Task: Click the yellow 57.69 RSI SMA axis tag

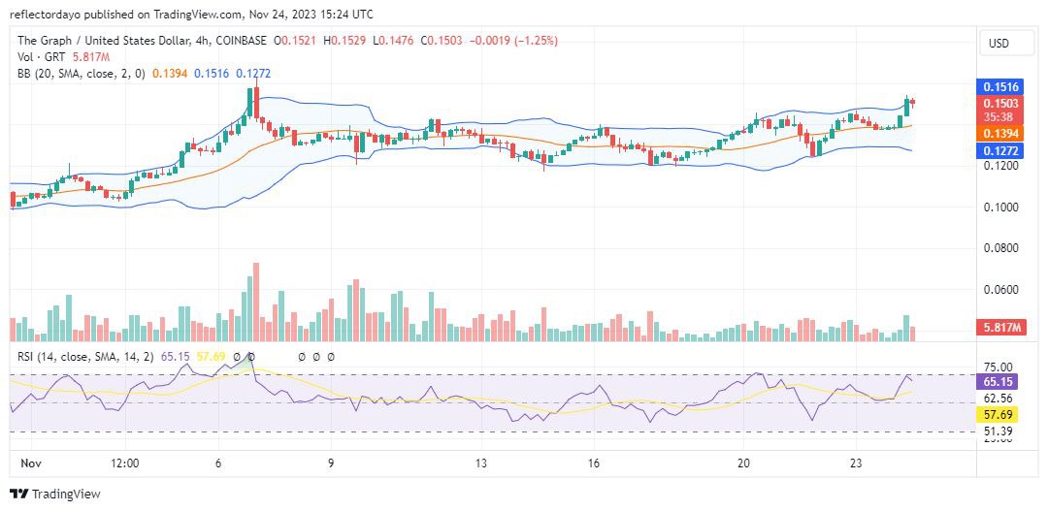Action: point(999,414)
